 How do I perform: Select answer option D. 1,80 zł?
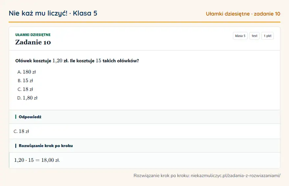pos(27,98)
